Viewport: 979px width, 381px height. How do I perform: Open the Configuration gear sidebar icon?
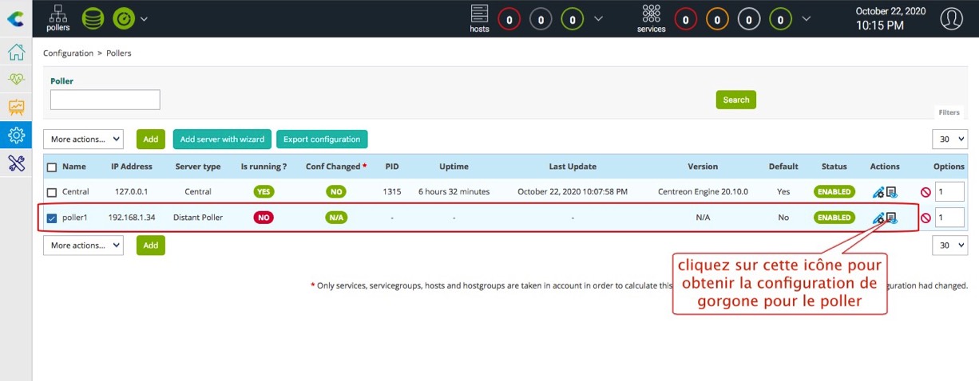16,136
